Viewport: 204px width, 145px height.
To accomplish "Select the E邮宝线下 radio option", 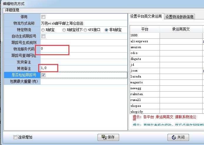I will point(64,30).
